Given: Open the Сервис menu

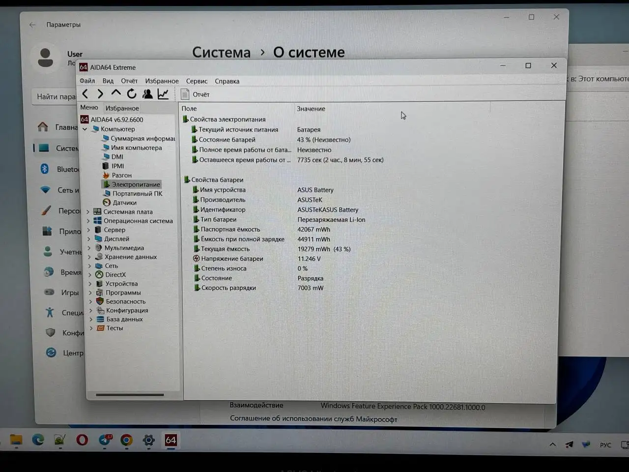Looking at the screenshot, I should tap(197, 81).
